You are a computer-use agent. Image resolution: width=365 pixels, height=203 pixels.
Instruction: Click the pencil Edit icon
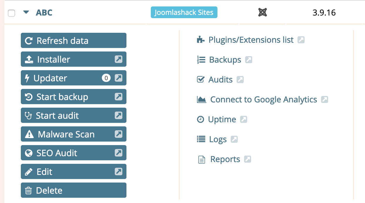29,172
